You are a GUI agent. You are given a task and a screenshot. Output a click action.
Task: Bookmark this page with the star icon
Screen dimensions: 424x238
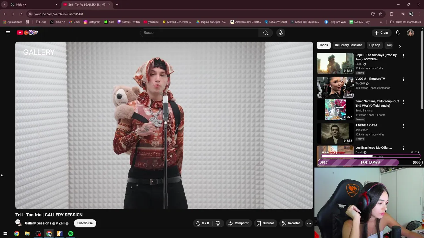pyautogui.click(x=380, y=14)
